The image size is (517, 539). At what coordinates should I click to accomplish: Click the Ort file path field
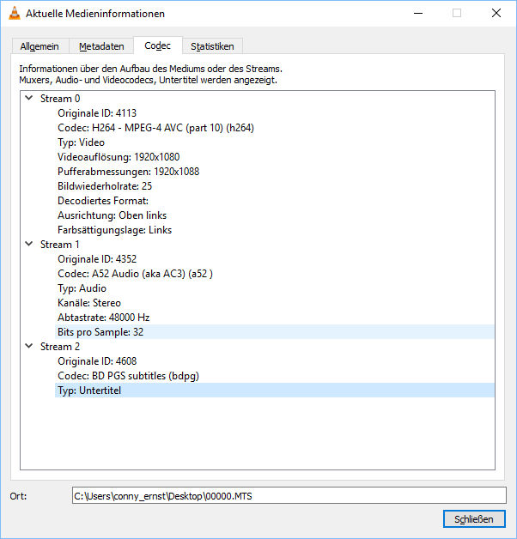click(x=289, y=496)
